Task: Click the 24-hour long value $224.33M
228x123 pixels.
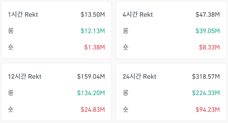Action: coord(206,93)
